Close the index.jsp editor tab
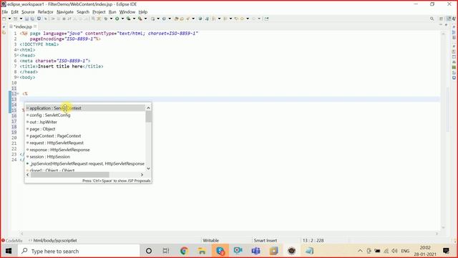This screenshot has width=458, height=258. 35,27
